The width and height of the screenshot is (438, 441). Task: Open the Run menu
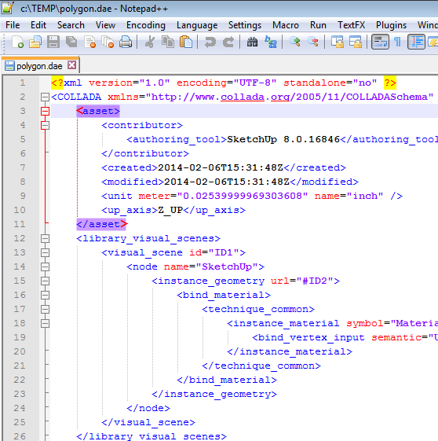(x=318, y=25)
